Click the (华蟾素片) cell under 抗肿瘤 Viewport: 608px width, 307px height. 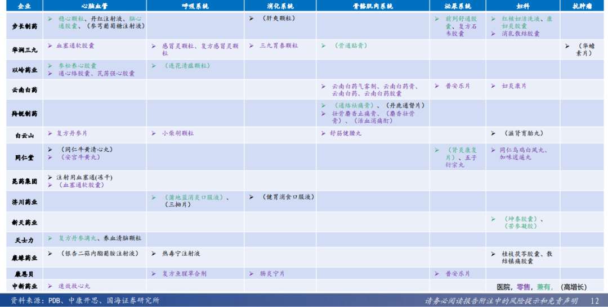[x=585, y=49]
